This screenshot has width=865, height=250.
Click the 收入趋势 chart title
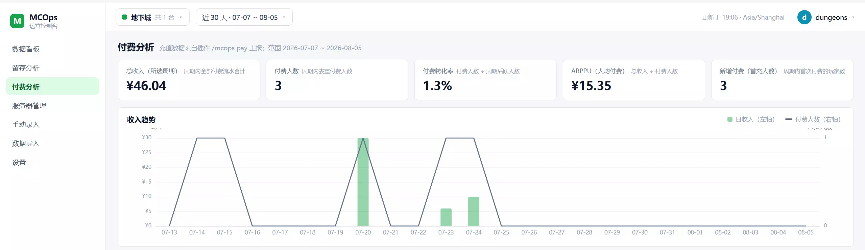tap(141, 119)
